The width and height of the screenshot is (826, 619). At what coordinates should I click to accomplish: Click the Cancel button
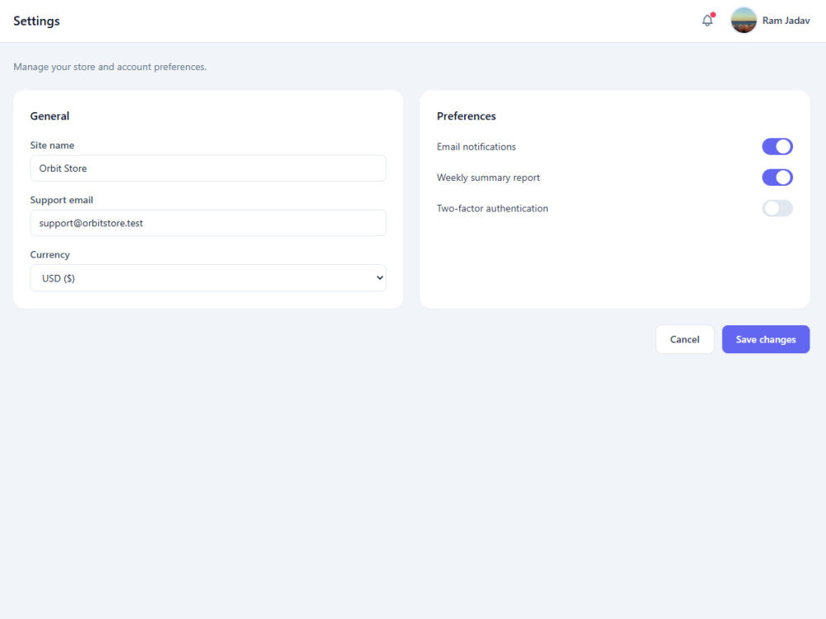point(684,339)
